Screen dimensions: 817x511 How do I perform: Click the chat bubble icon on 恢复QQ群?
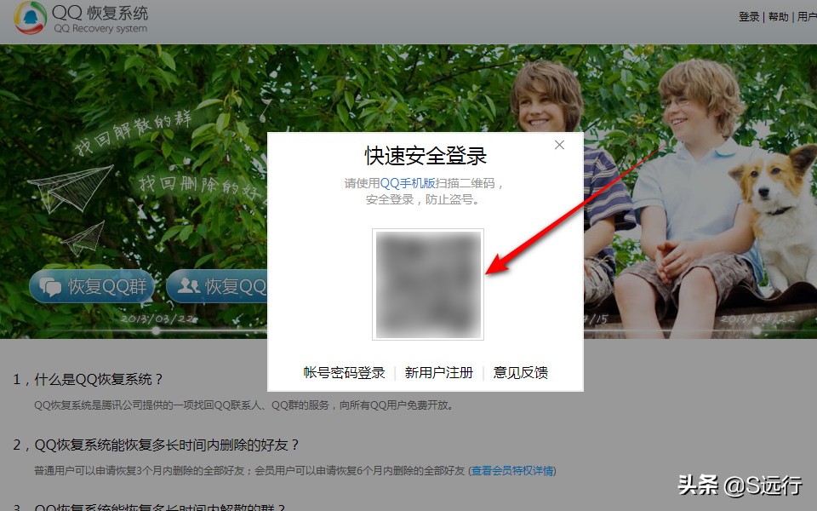[x=50, y=287]
